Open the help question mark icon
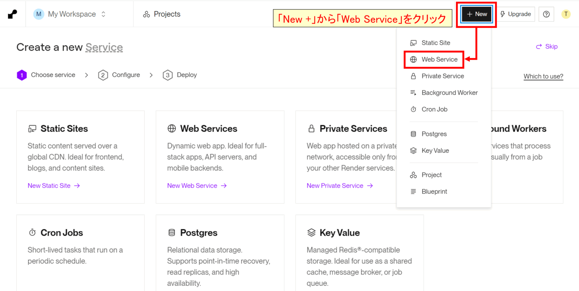The image size is (579, 291). (546, 14)
